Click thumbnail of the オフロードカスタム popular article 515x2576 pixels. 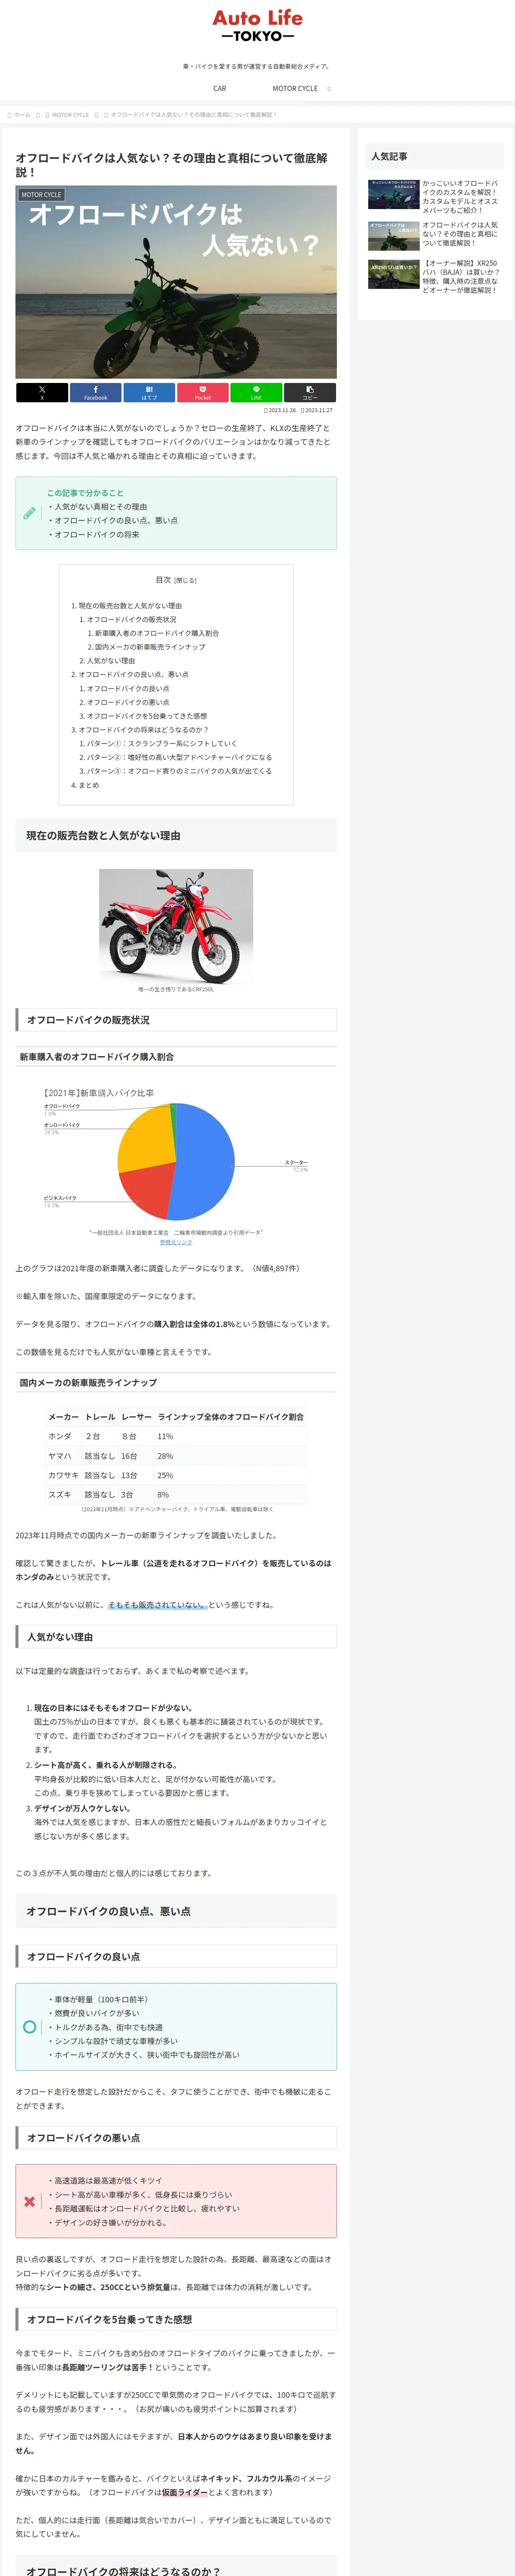[393, 194]
